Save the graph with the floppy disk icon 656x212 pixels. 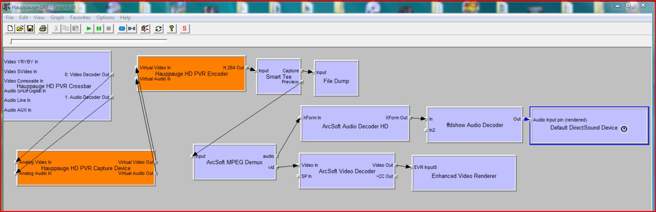(30, 28)
